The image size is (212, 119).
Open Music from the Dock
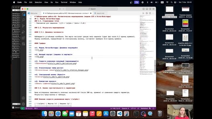(x=92, y=114)
